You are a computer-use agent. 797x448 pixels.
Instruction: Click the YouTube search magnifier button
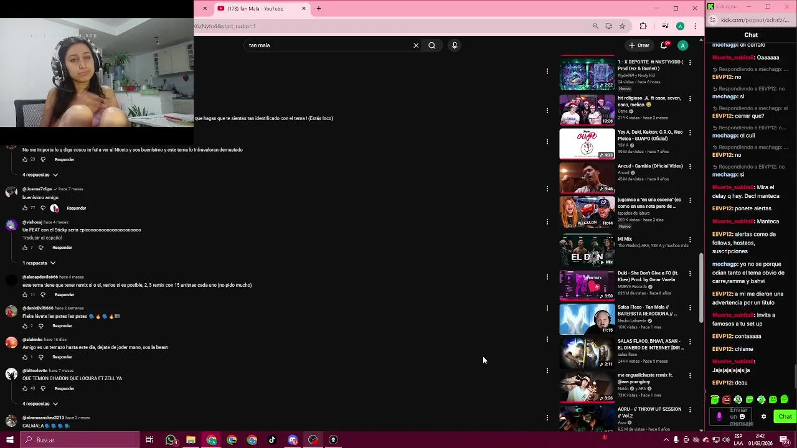[432, 45]
